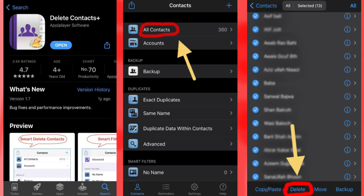Image resolution: width=364 pixels, height=196 pixels.
Task: Switch to Selected (13) segment
Action: click(x=310, y=6)
